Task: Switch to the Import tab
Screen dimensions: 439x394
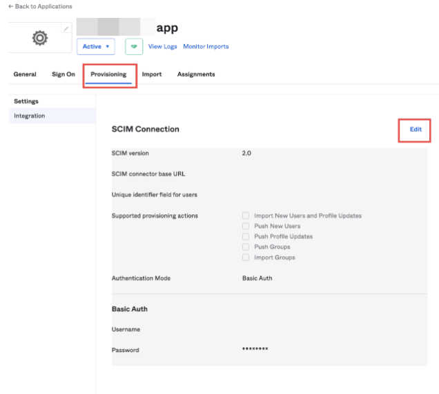Action: (152, 74)
